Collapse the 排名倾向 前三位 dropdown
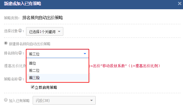This screenshot has width=183, height=107. click(58, 54)
